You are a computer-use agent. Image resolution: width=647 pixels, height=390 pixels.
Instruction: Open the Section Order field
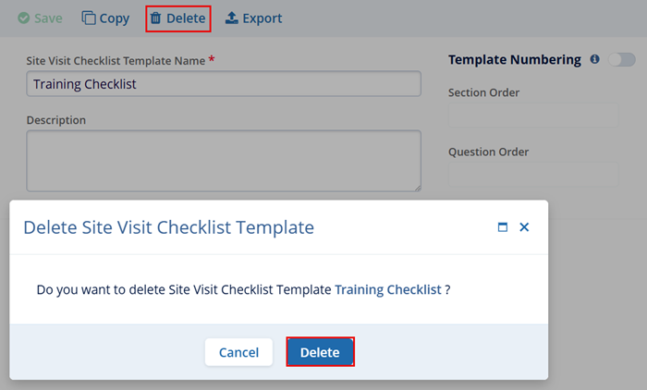tap(532, 115)
